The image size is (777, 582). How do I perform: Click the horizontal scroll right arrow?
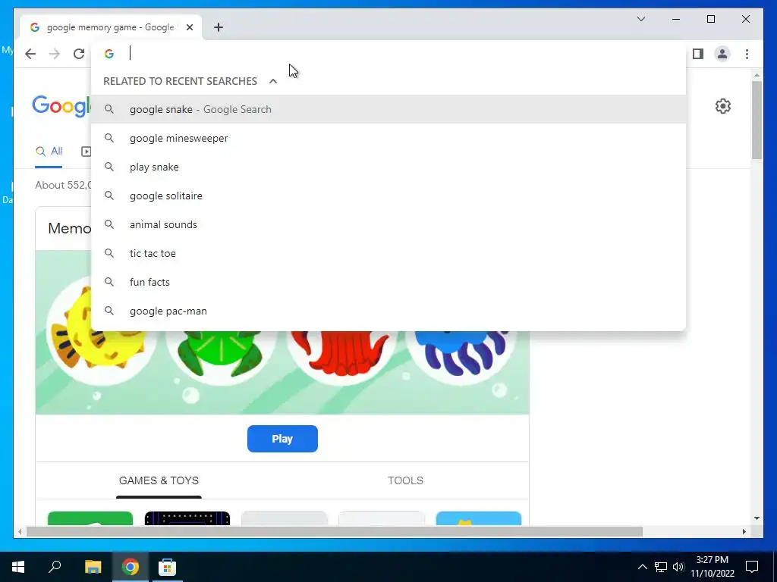tap(744, 531)
